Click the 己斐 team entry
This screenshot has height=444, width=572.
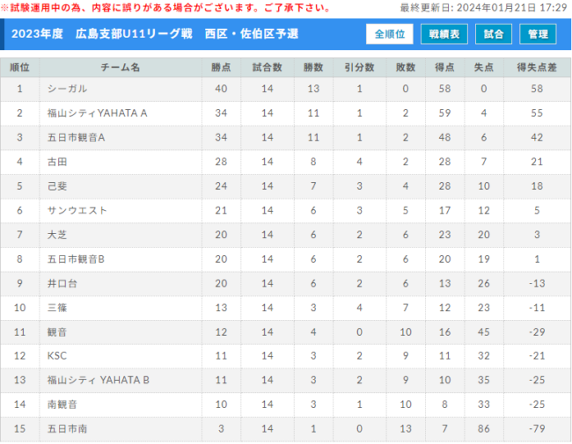click(57, 186)
